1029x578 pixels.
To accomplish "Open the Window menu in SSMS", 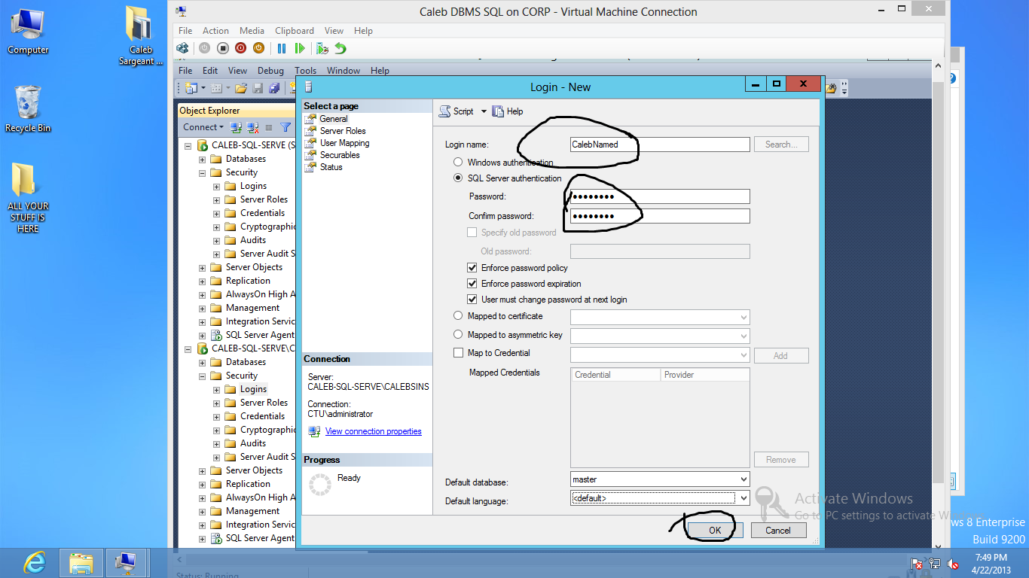I will 344,71.
